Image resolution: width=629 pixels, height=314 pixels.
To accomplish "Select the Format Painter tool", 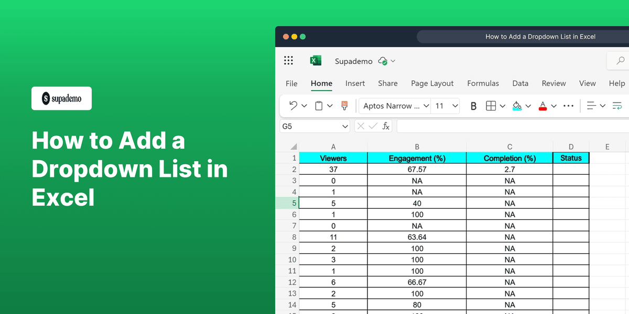I will [344, 106].
